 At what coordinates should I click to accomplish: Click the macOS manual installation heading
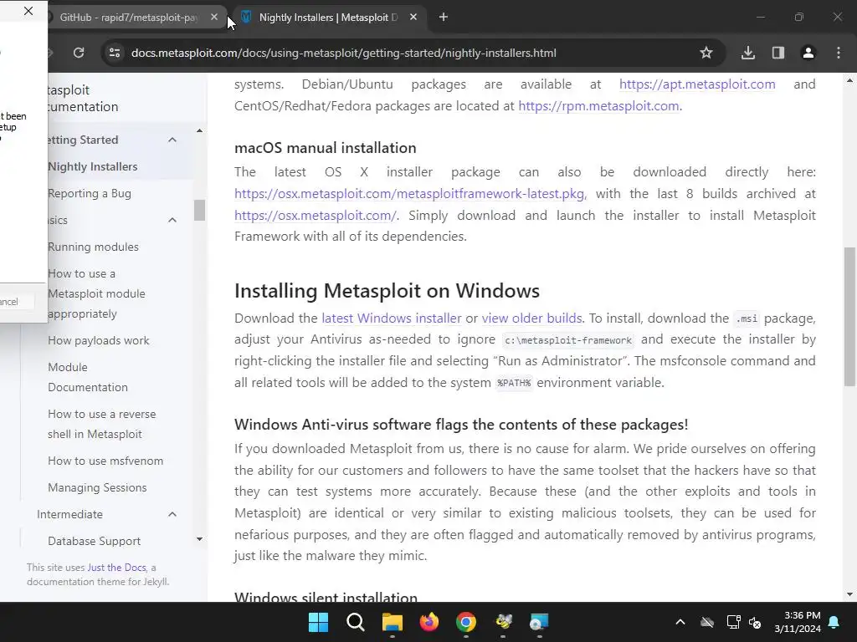point(326,148)
